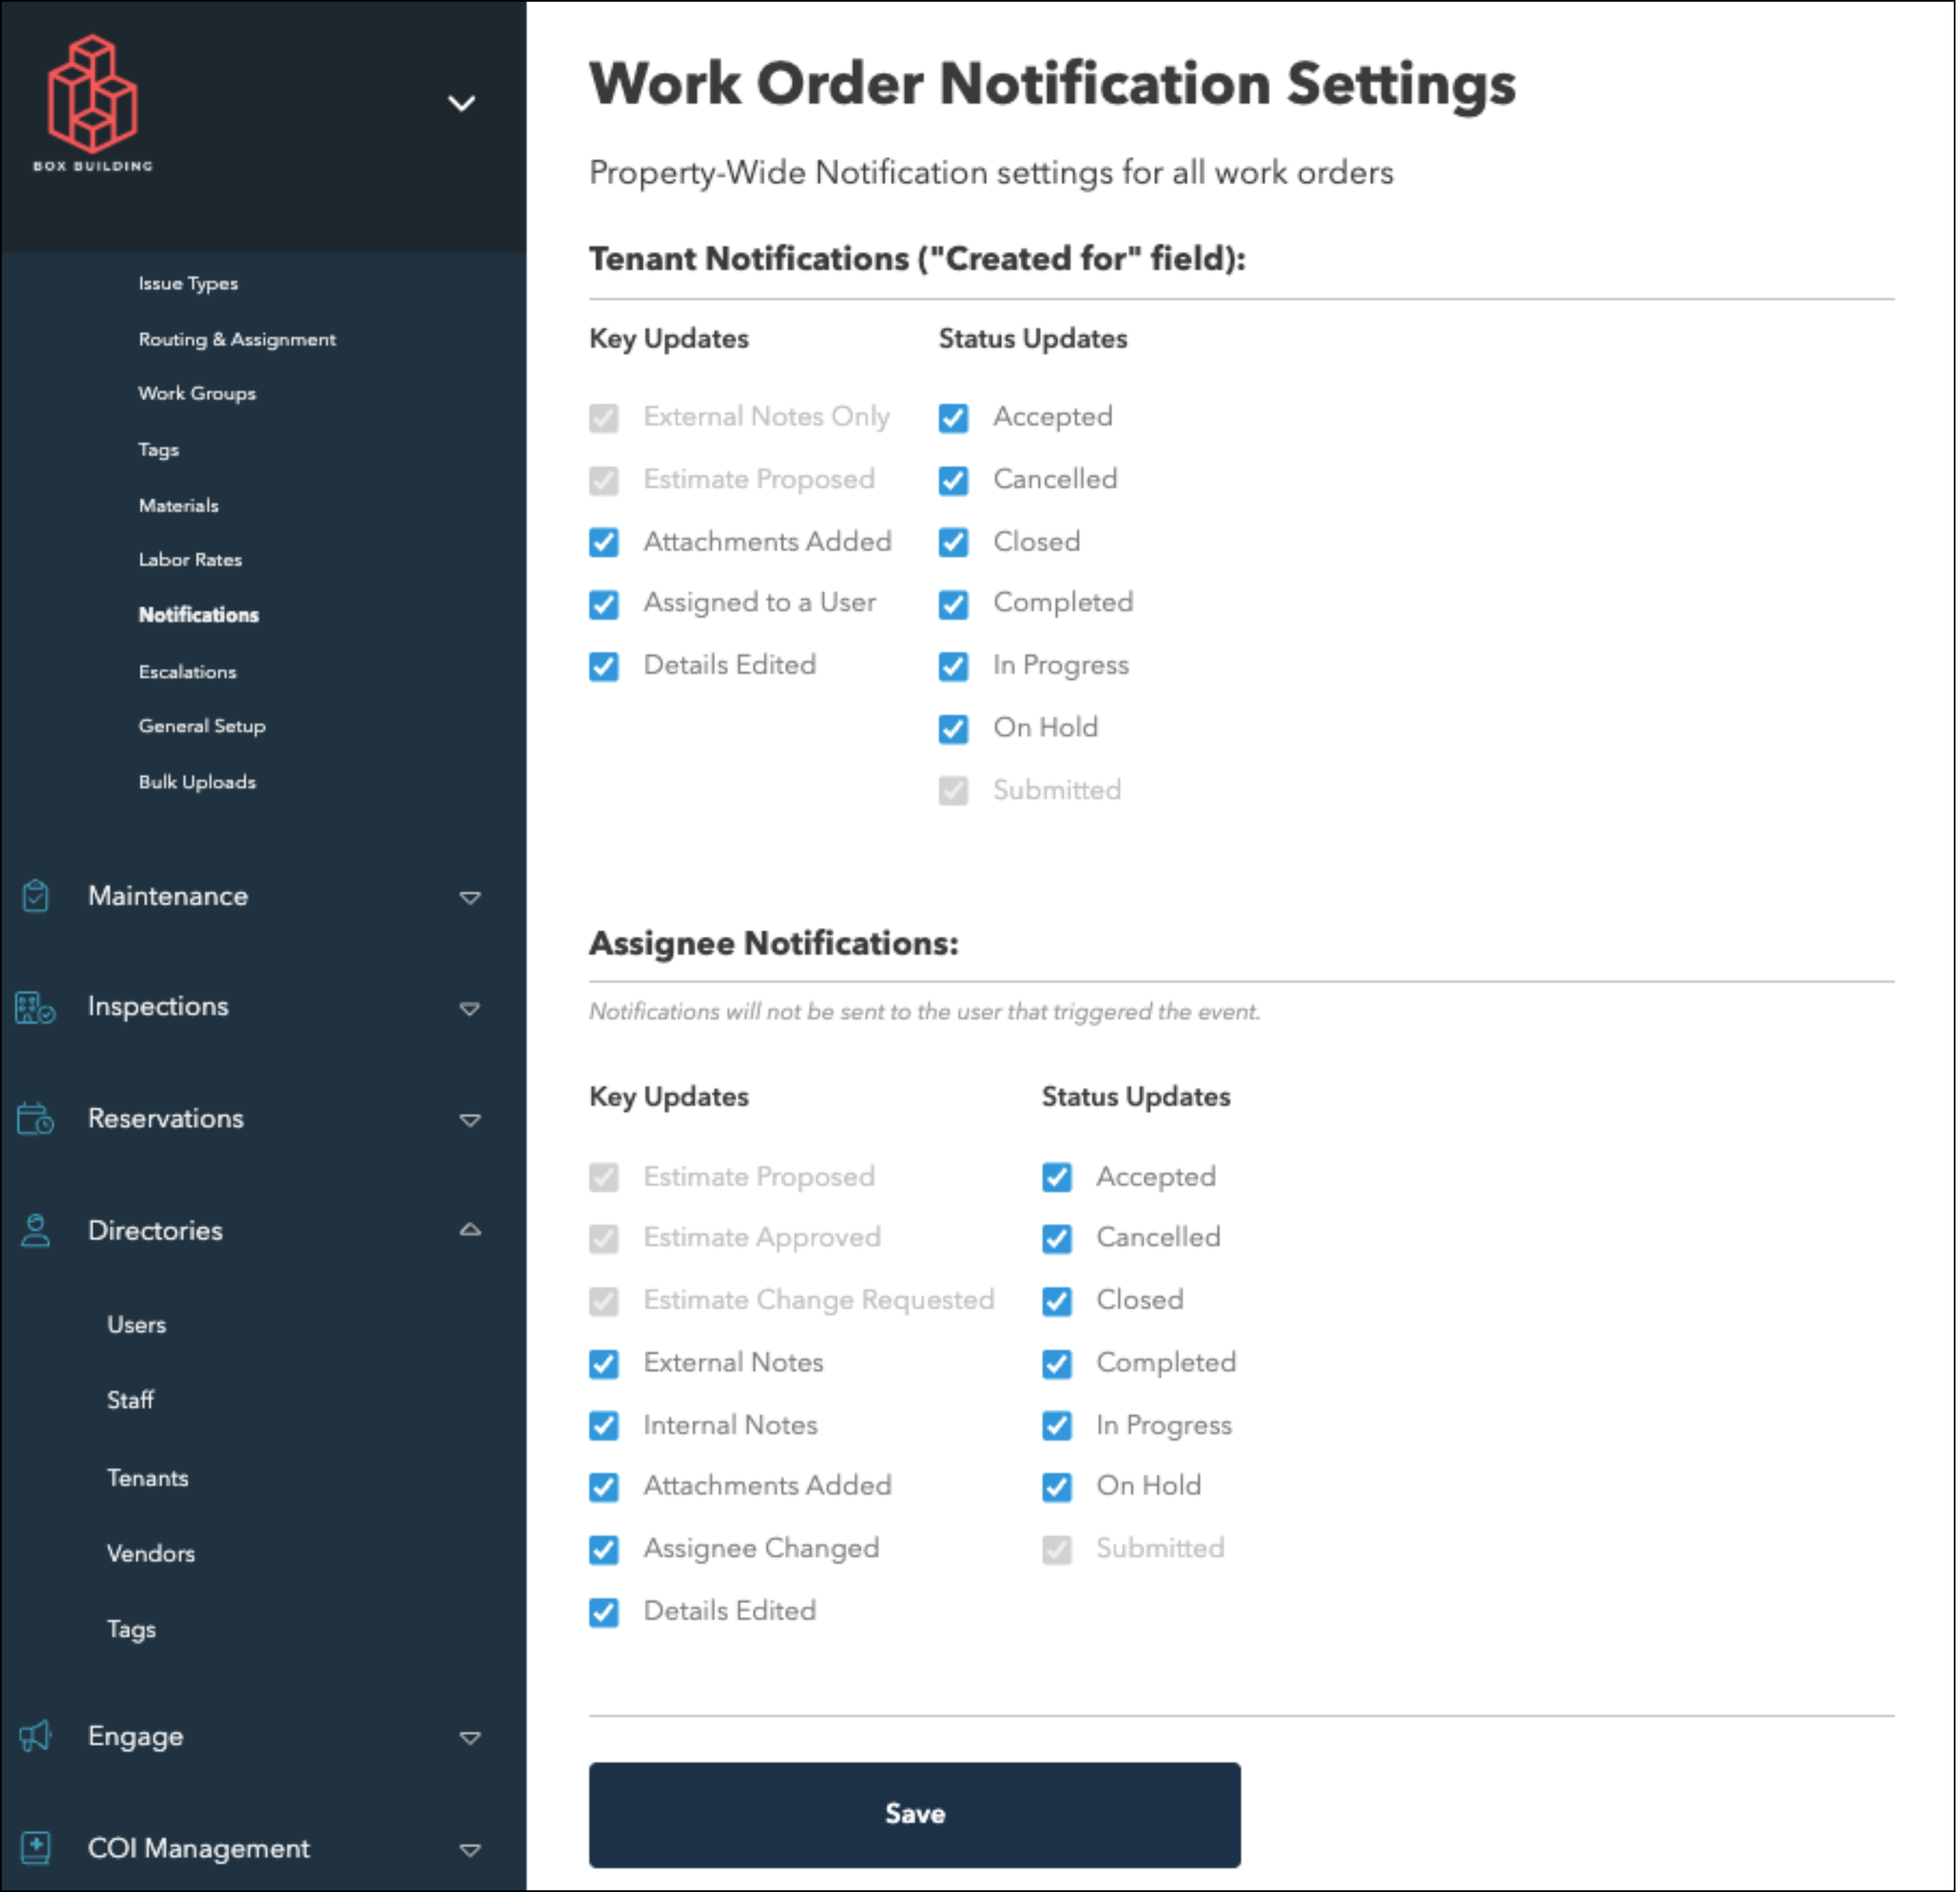The image size is (1960, 1892).
Task: Open Tags under work order settings
Action: [x=159, y=450]
